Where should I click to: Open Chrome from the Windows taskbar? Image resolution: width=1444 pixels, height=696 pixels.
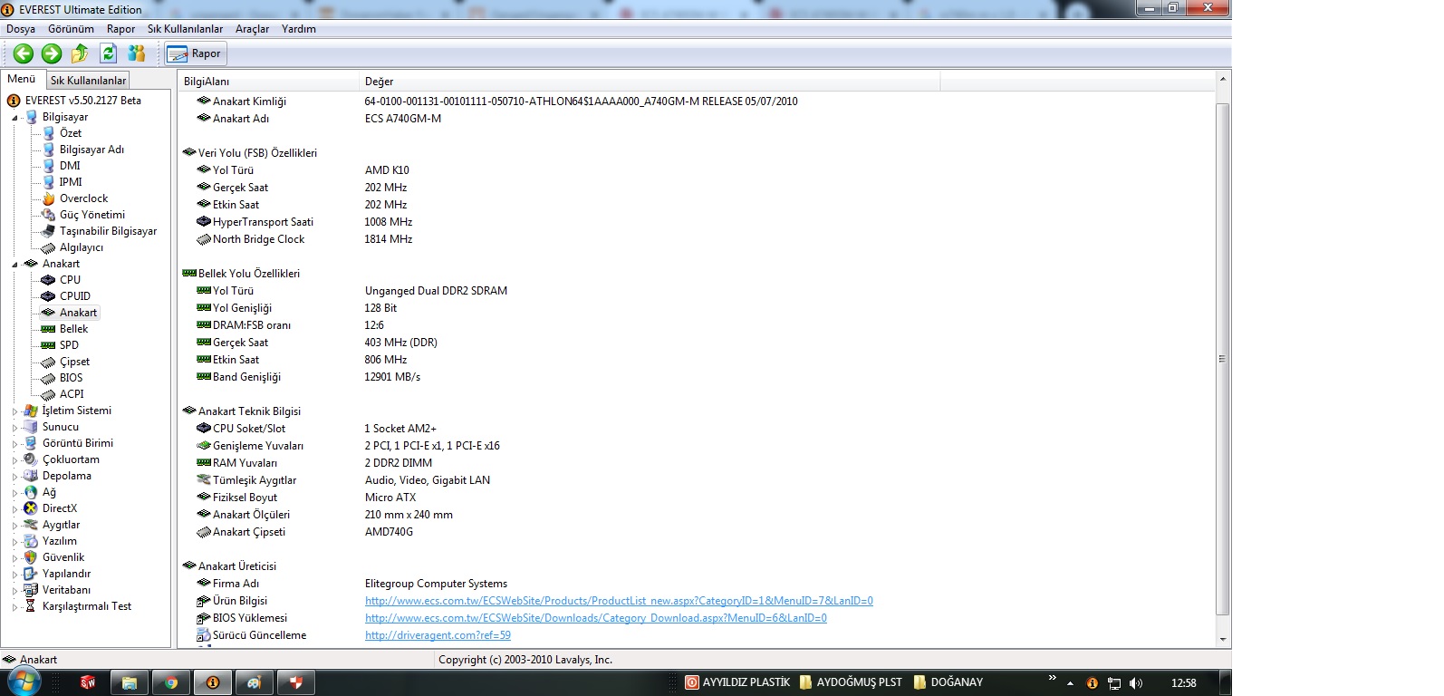click(x=170, y=682)
